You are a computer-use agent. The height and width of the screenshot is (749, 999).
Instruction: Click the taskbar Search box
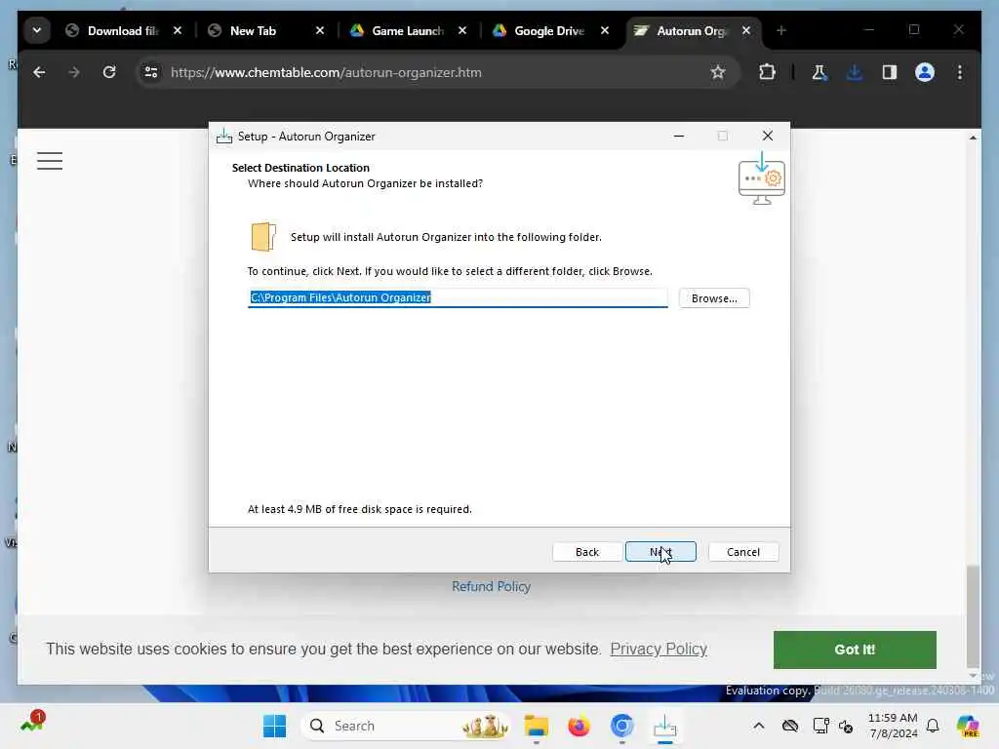[405, 726]
